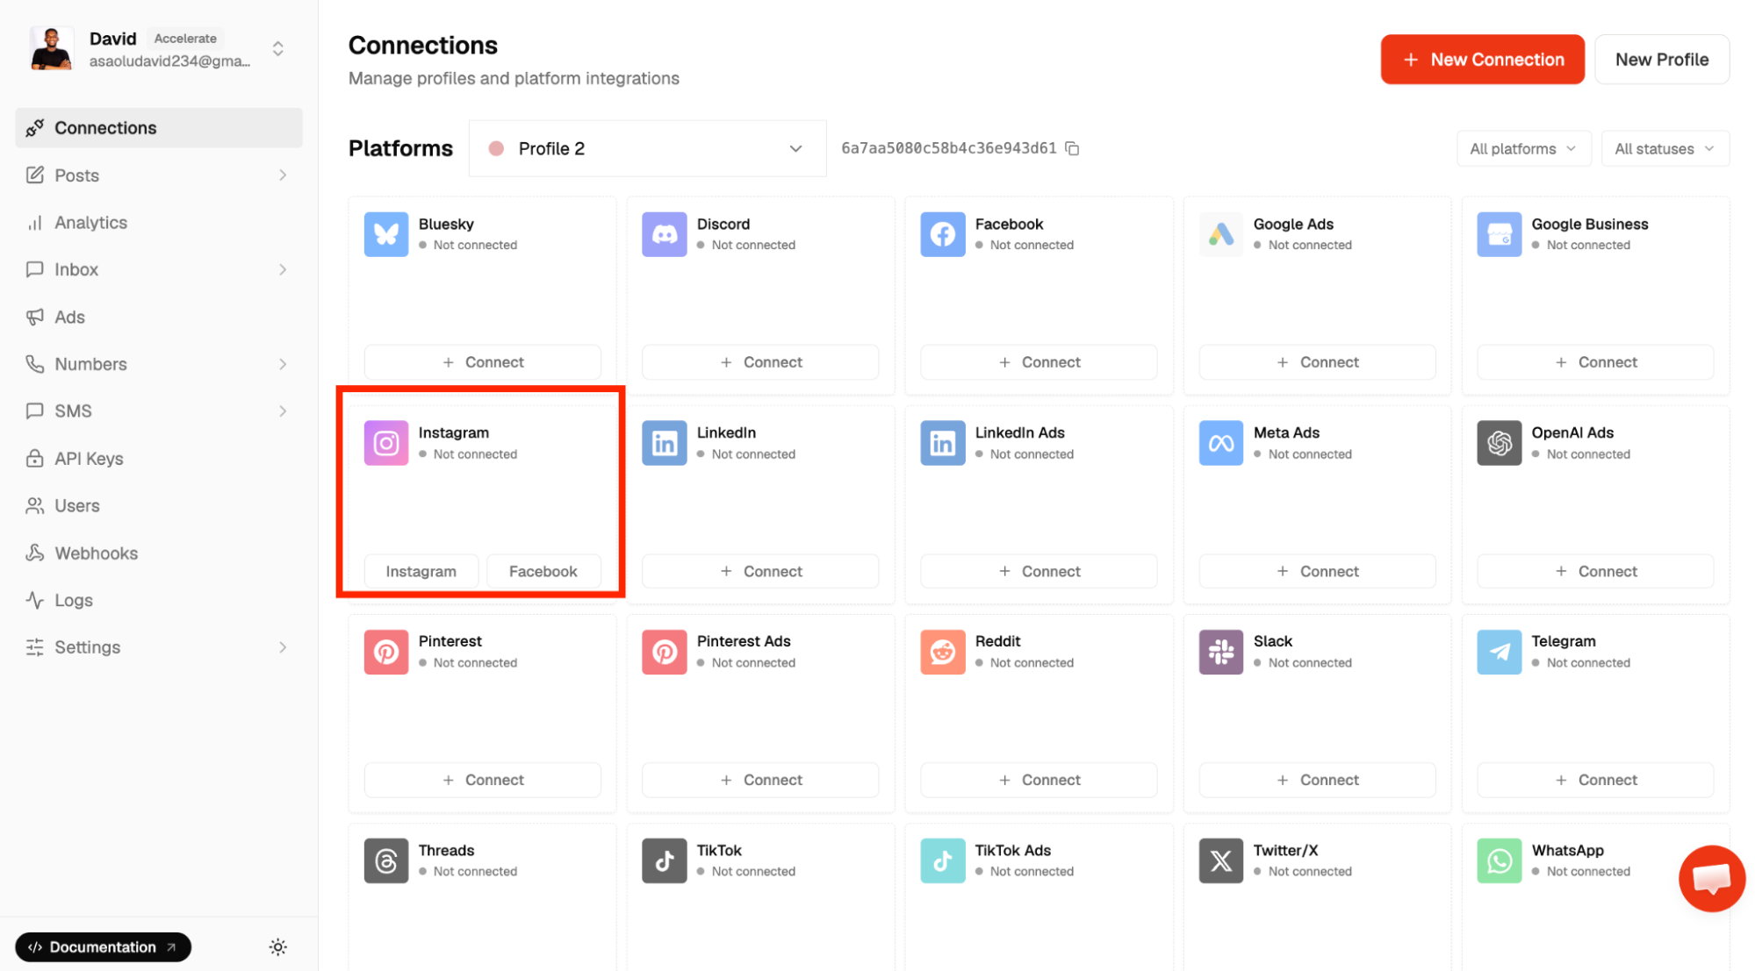This screenshot has height=971, width=1755.
Task: Click the Reddit alien icon
Action: click(943, 652)
